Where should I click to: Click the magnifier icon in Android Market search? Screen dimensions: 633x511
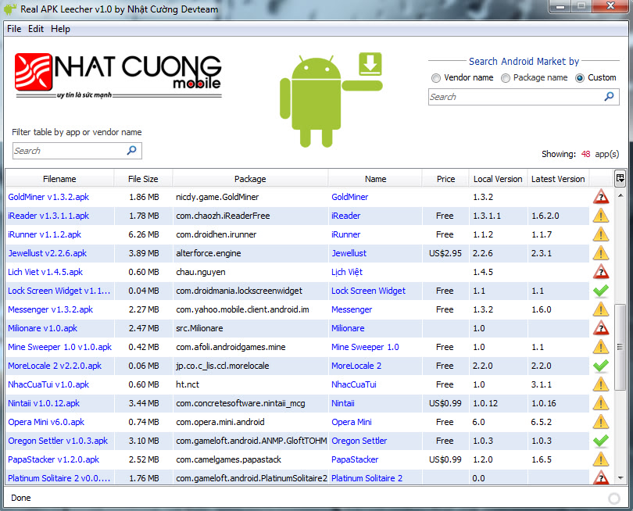click(610, 96)
